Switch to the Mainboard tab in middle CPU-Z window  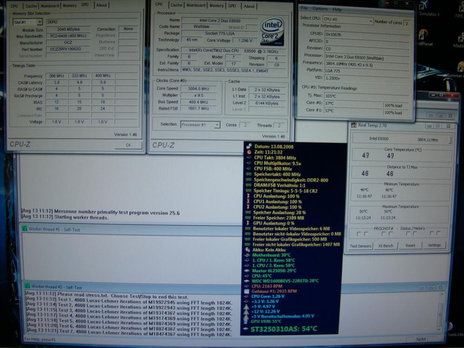point(196,5)
